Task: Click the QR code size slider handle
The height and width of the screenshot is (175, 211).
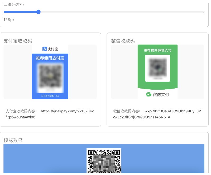Action: 39,12
